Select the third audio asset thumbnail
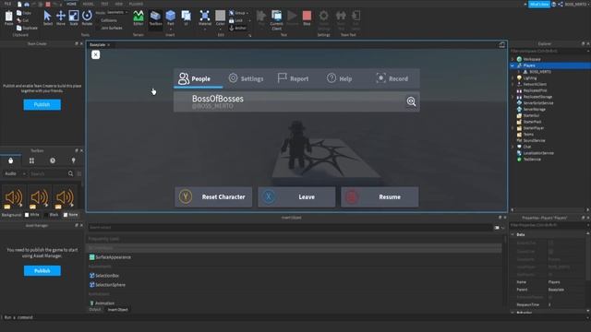 (x=65, y=197)
